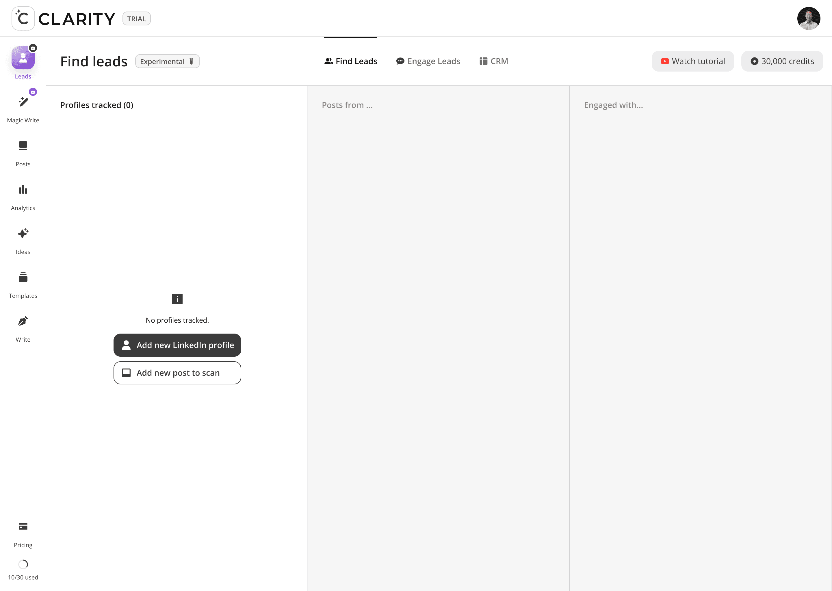Click the 10/30 used progress indicator
Screen dimensions: 832x591
click(x=23, y=564)
